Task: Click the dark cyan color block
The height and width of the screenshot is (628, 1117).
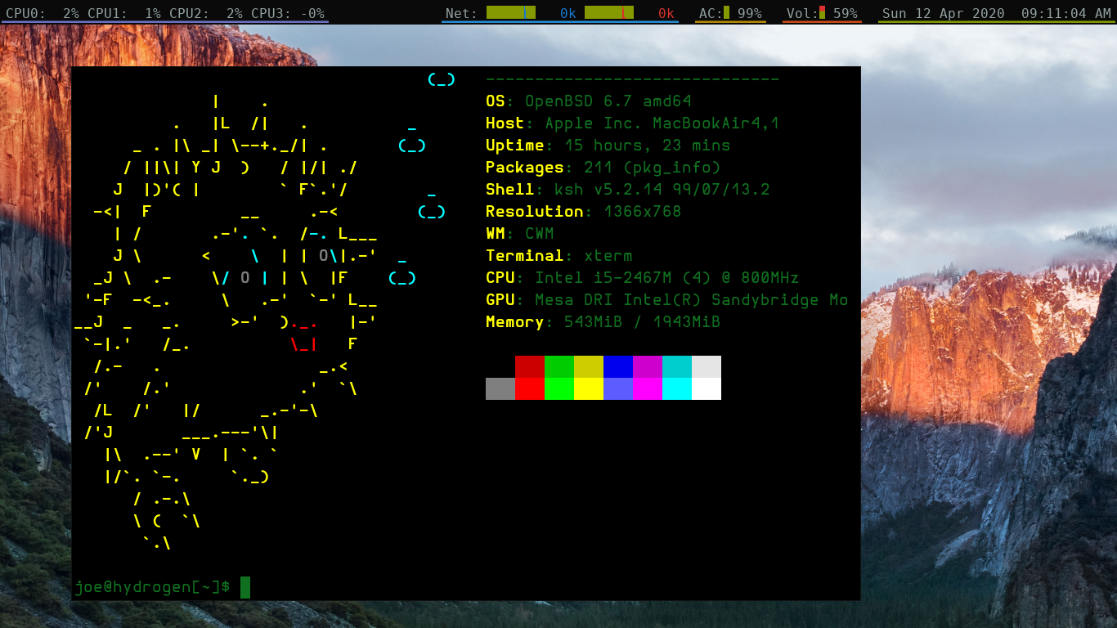Action: pyautogui.click(x=677, y=366)
